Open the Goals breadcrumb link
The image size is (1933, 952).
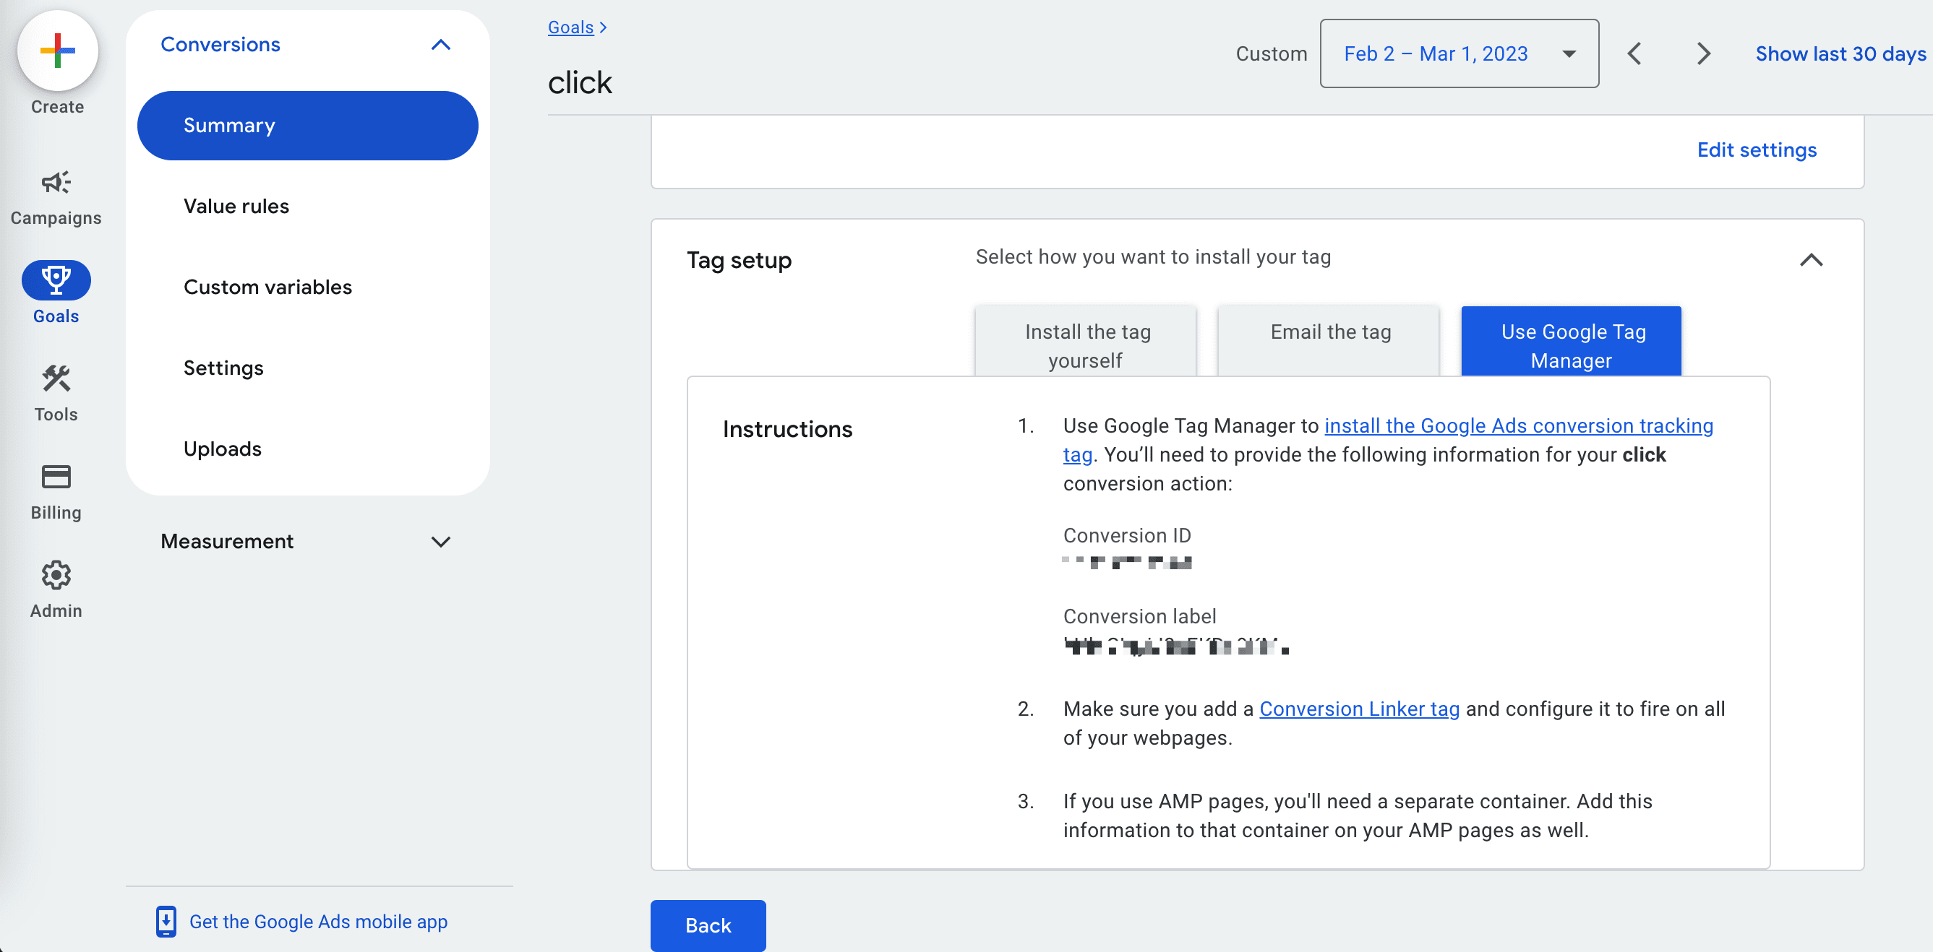click(570, 27)
